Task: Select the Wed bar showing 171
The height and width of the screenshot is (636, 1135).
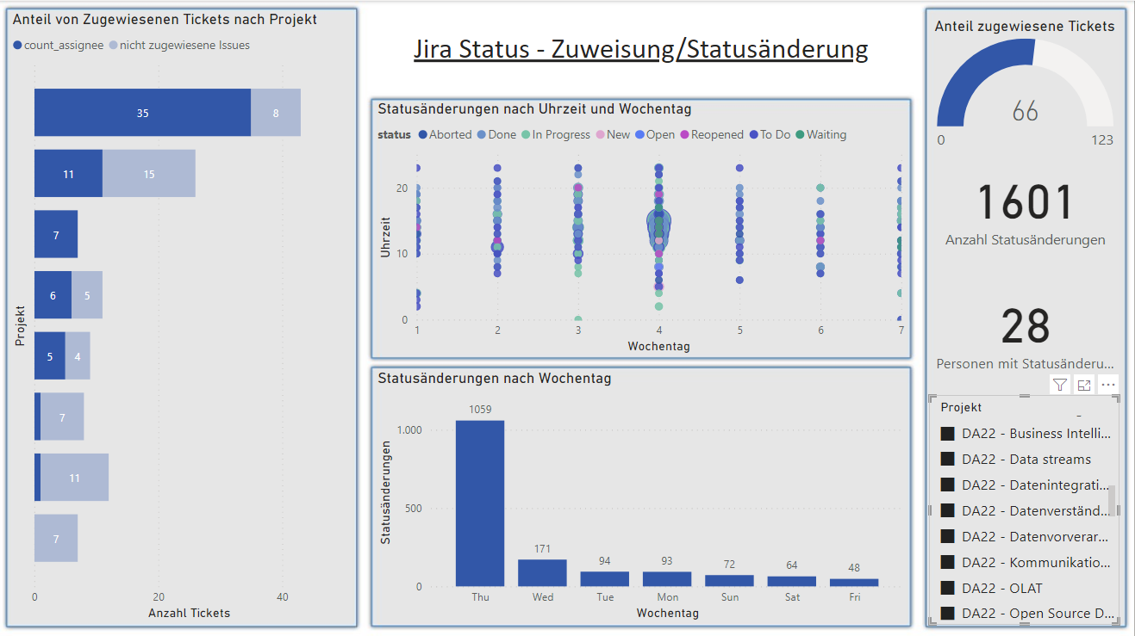Action: (542, 573)
